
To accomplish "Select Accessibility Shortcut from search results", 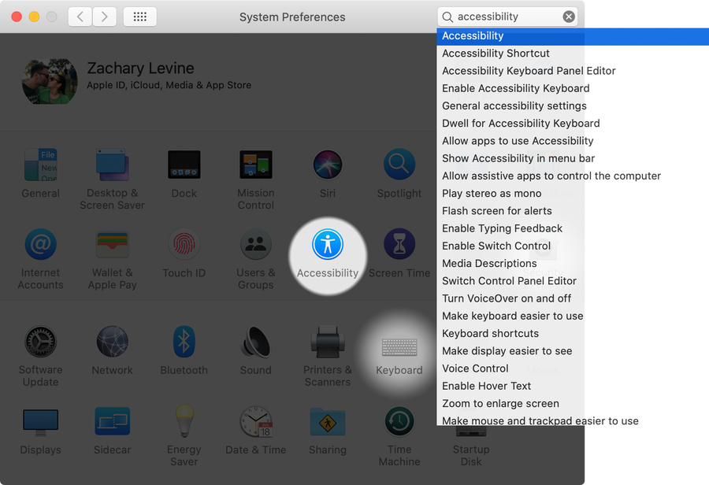I will (496, 54).
